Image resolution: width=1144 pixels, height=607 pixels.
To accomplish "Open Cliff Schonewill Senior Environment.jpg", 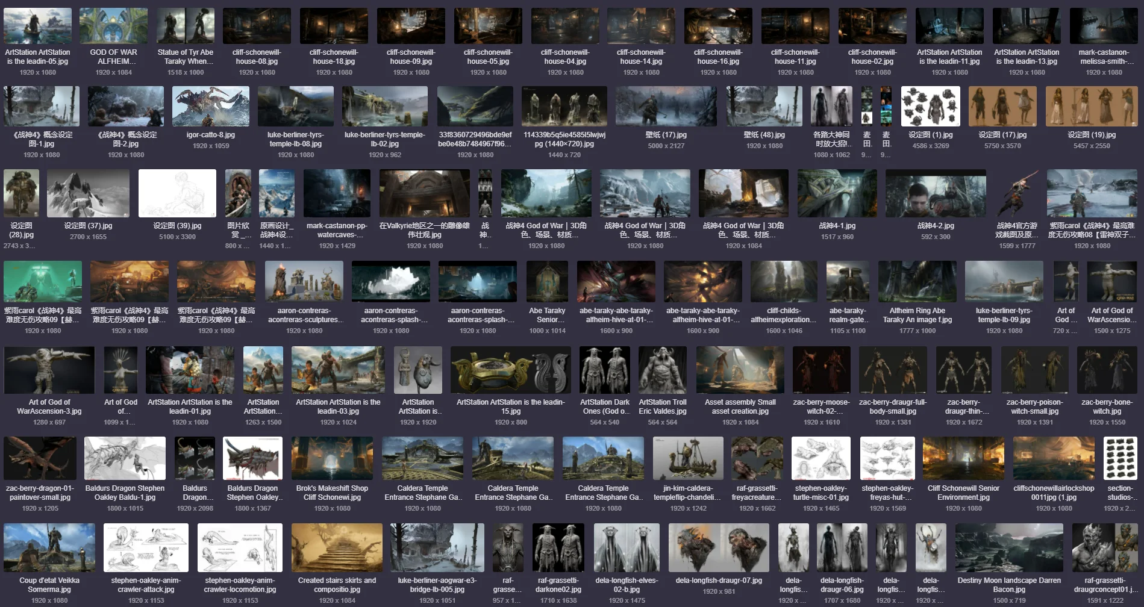I will [x=963, y=458].
